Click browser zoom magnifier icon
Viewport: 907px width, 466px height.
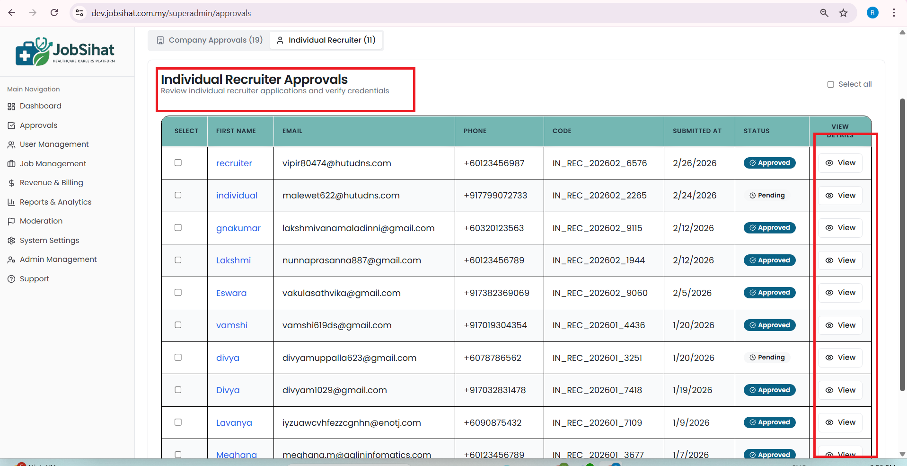coord(824,13)
